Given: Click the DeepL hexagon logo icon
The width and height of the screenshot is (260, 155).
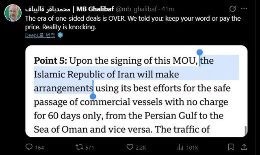Looking at the screenshot, I should (60, 35).
